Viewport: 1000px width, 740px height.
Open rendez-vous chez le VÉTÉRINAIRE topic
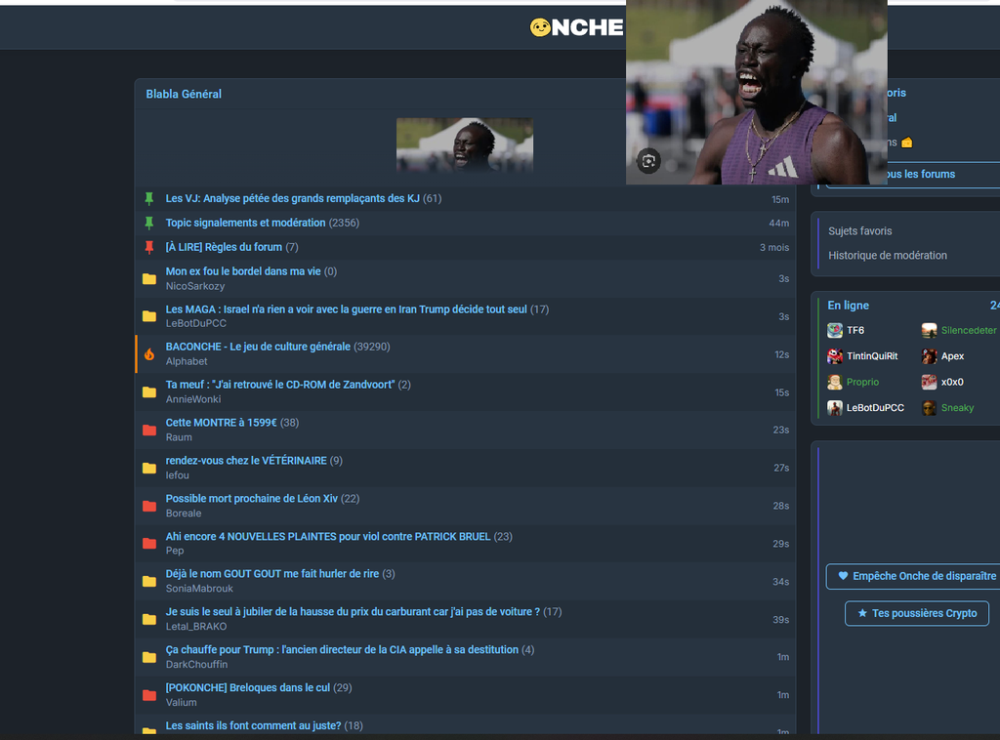[246, 460]
